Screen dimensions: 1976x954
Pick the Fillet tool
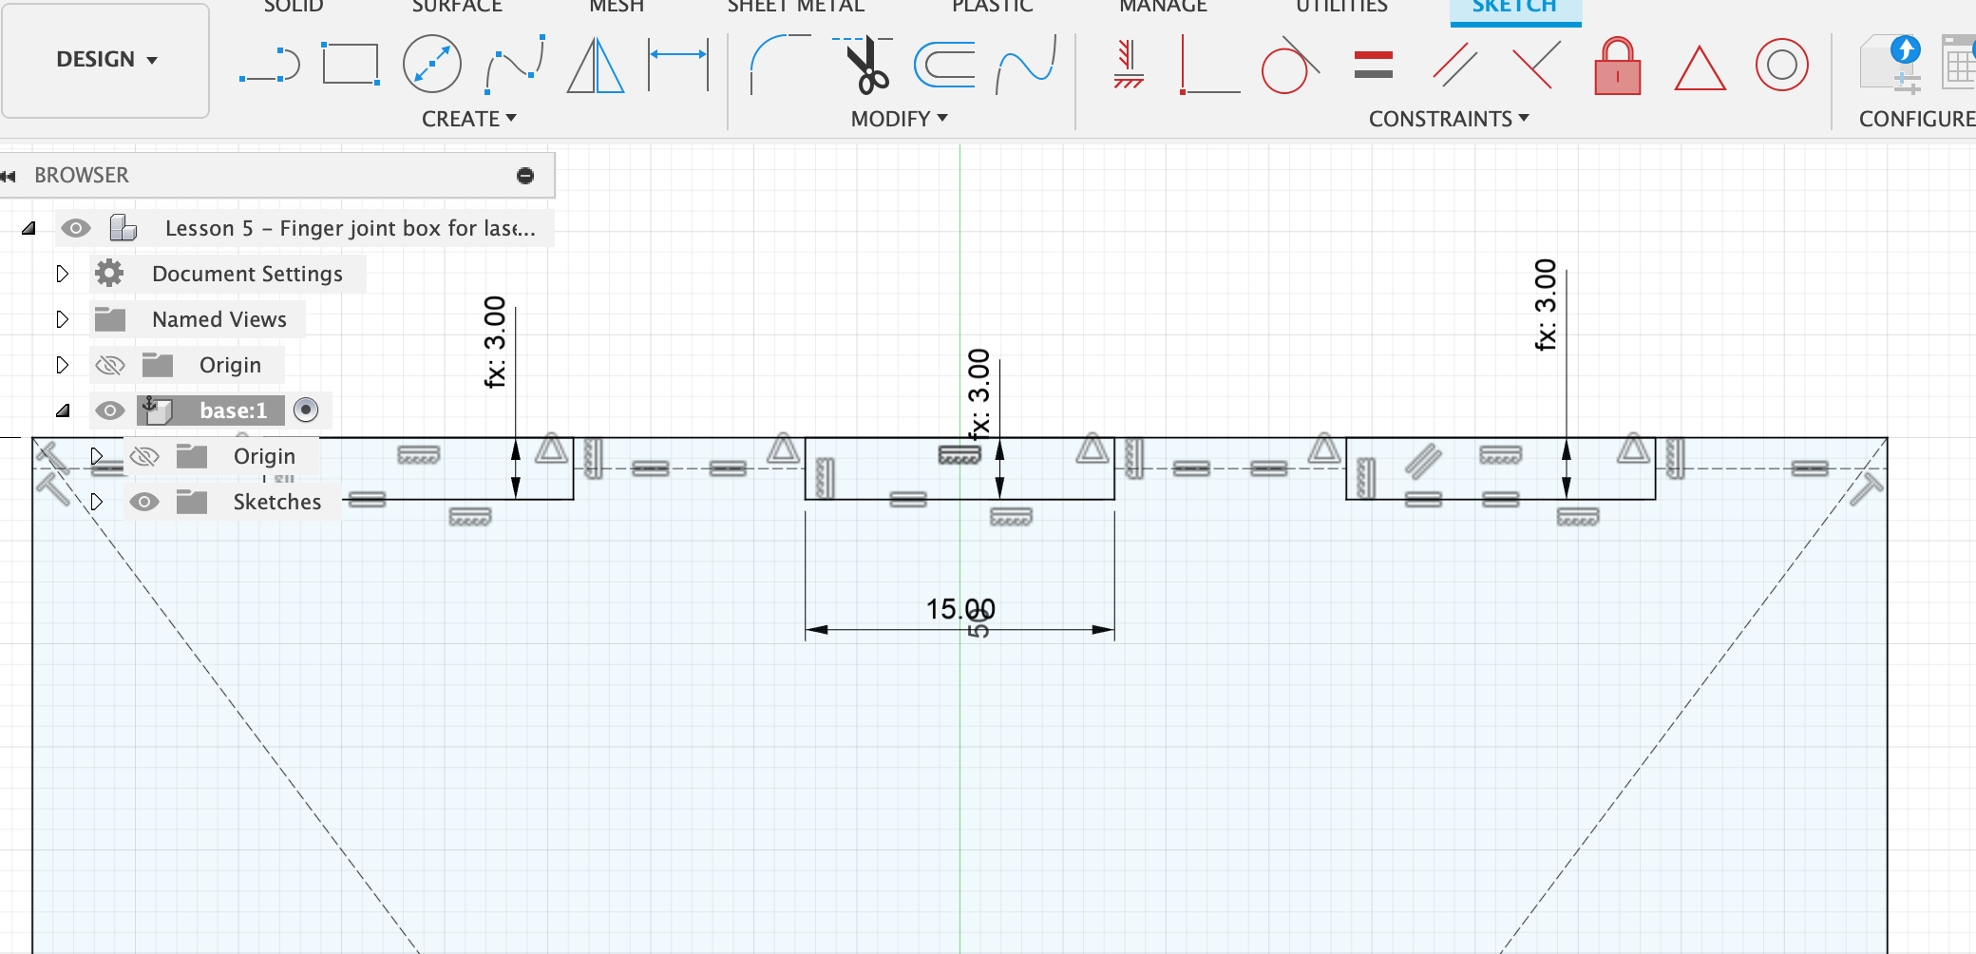[778, 65]
